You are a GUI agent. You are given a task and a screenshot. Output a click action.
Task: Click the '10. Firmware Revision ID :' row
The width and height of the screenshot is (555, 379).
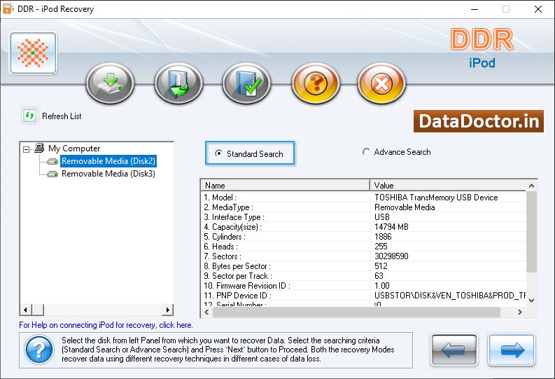pos(363,286)
